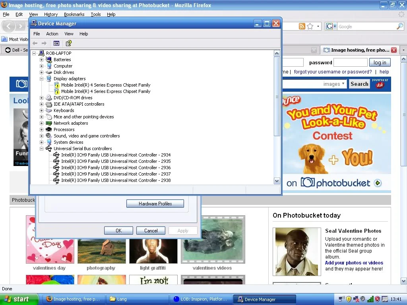The width and height of the screenshot is (407, 305).
Task: Switch to the Lang taskbar folder
Action: pos(138,299)
